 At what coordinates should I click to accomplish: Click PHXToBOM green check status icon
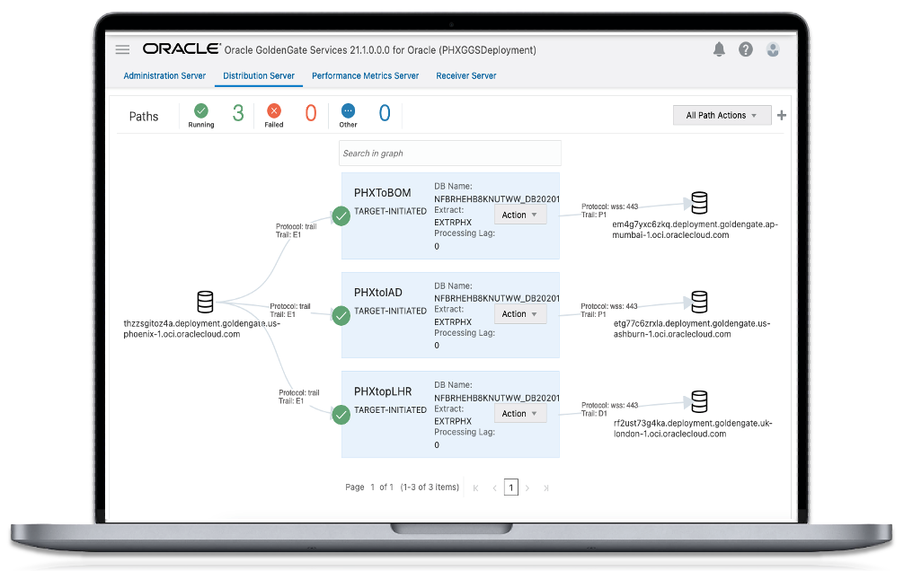(341, 216)
